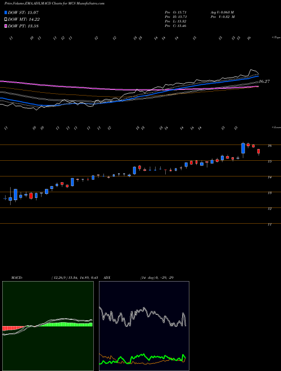The width and height of the screenshot is (281, 371).
Task: Click the 11 price axis label
Action: pyautogui.click(x=270, y=224)
